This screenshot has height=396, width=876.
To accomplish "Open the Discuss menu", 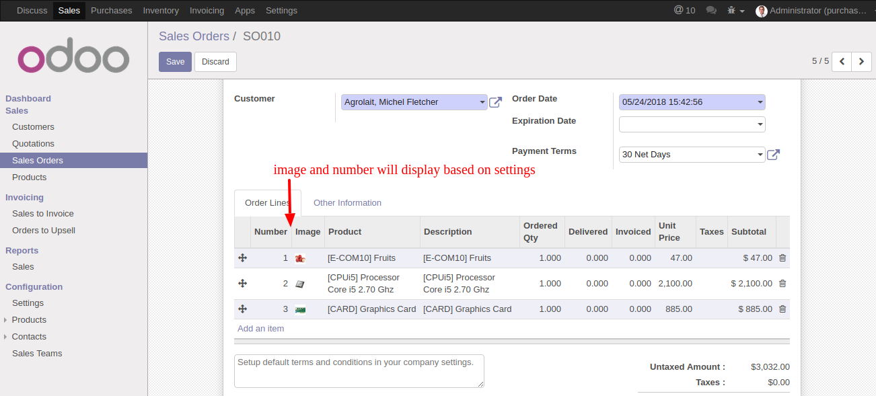I will point(32,10).
